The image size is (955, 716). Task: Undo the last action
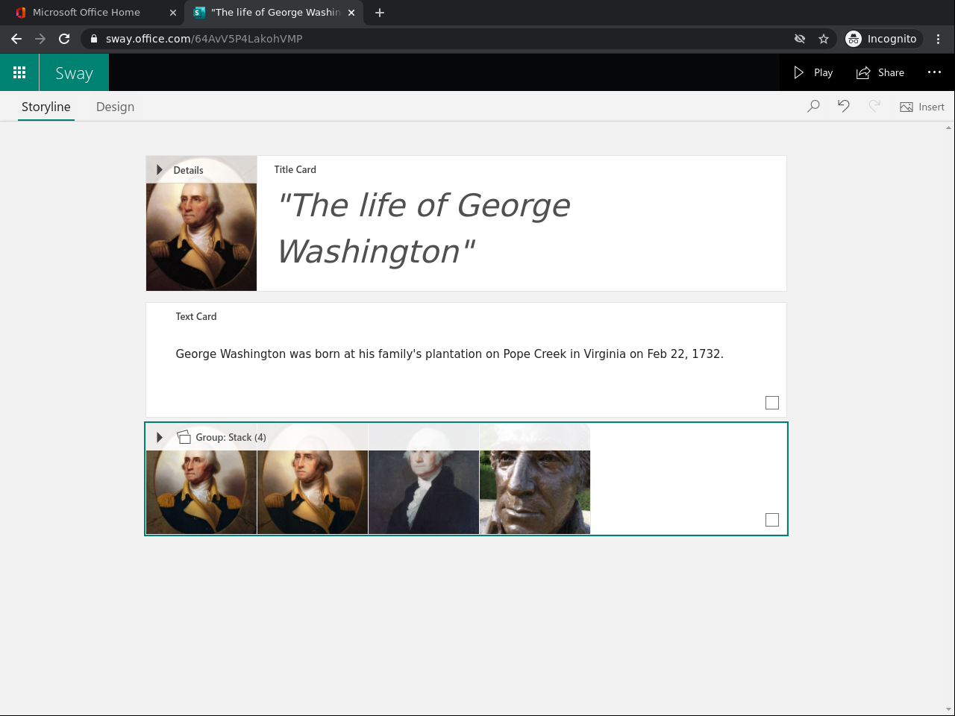click(844, 107)
